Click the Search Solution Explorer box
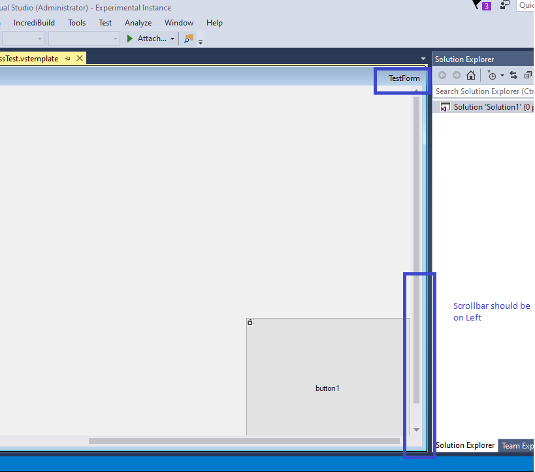535x472 pixels. pyautogui.click(x=483, y=91)
